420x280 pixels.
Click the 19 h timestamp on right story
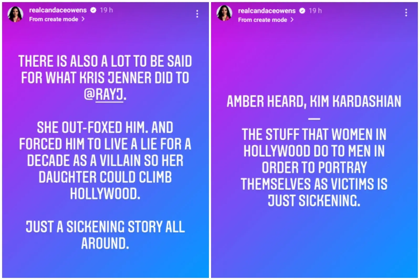(x=315, y=11)
